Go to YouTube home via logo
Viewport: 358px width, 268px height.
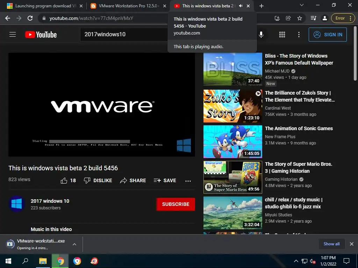click(41, 35)
